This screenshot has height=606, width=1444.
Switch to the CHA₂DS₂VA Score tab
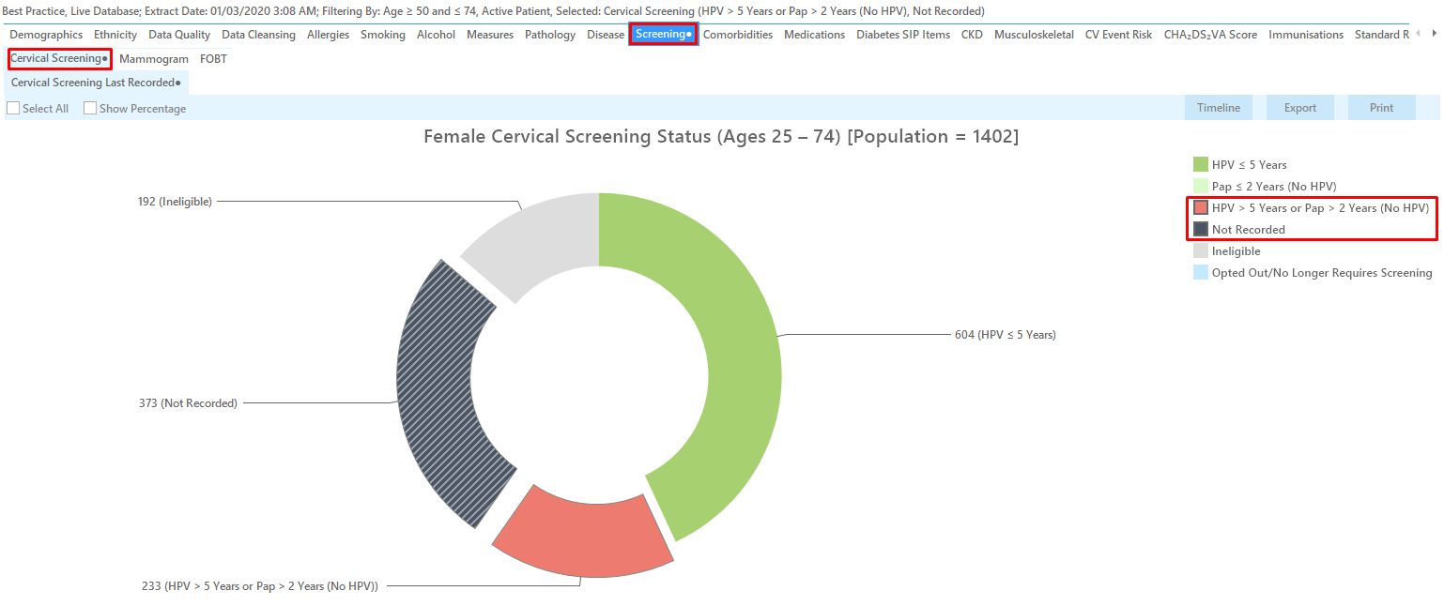tap(1210, 35)
